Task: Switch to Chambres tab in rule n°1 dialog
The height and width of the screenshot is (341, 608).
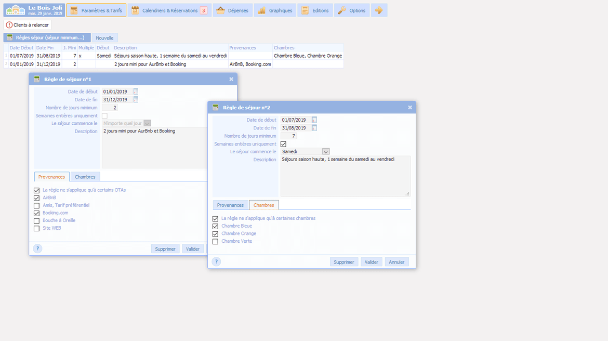Action: point(85,177)
